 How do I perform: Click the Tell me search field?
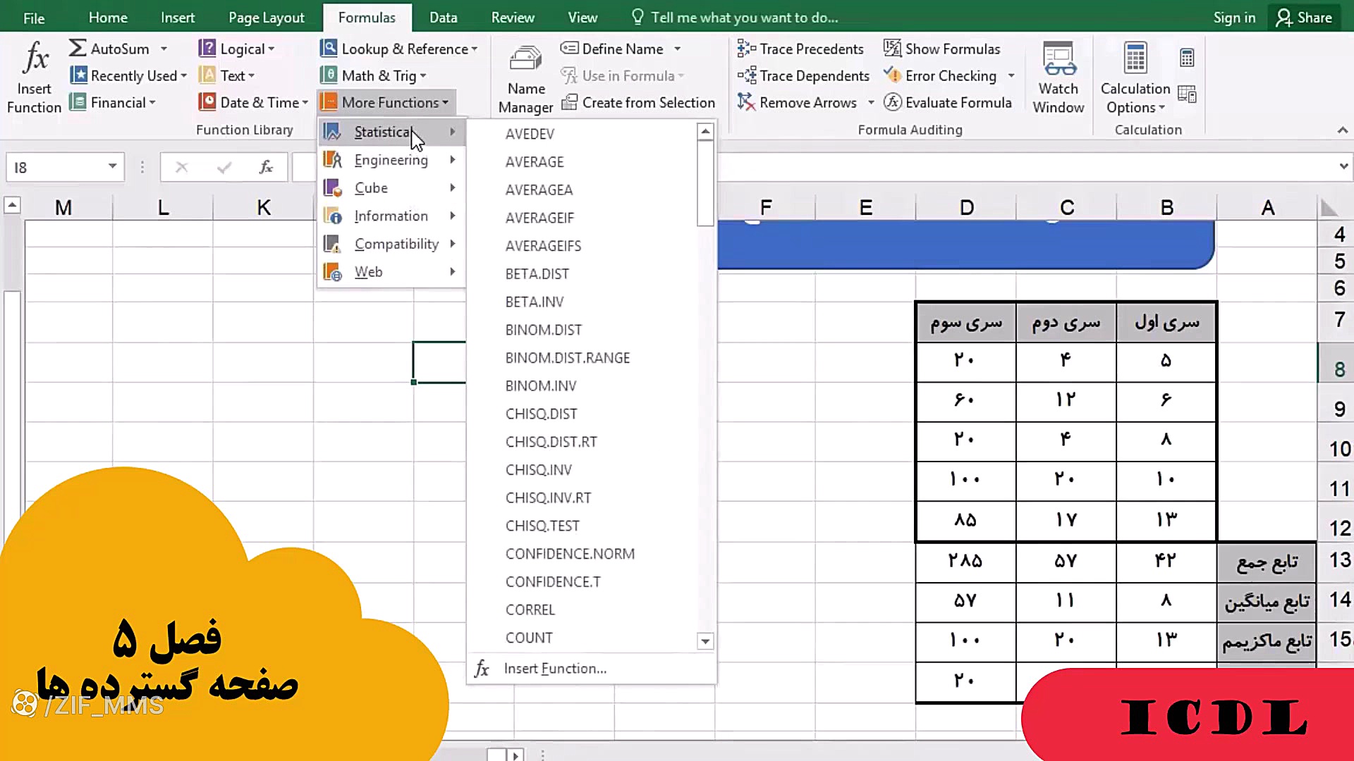(744, 18)
